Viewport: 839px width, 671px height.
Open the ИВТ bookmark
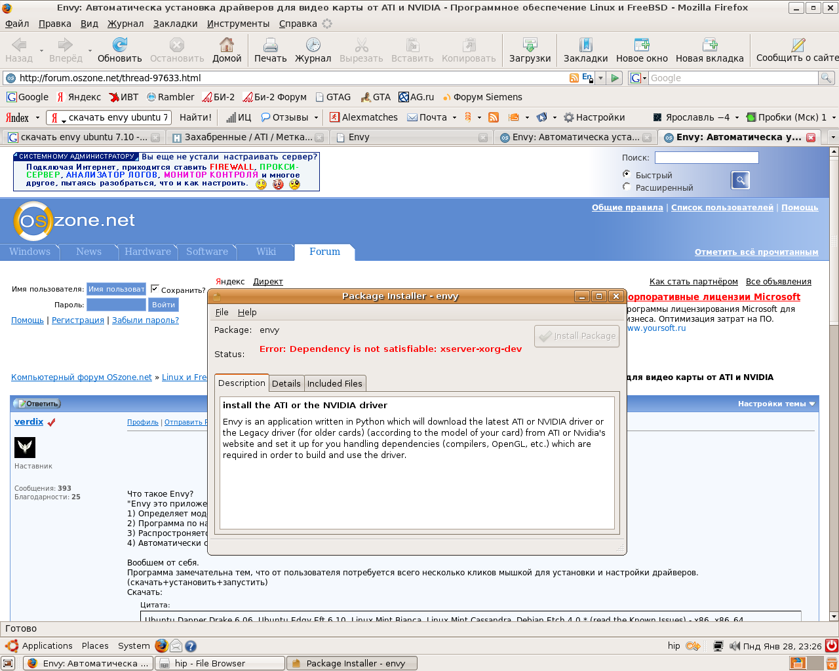click(x=124, y=97)
